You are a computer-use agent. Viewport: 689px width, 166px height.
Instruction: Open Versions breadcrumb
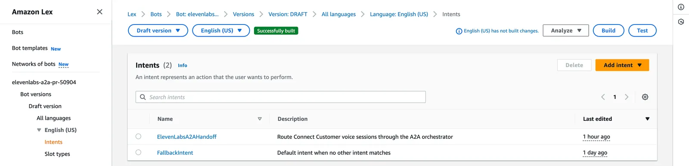click(x=244, y=14)
